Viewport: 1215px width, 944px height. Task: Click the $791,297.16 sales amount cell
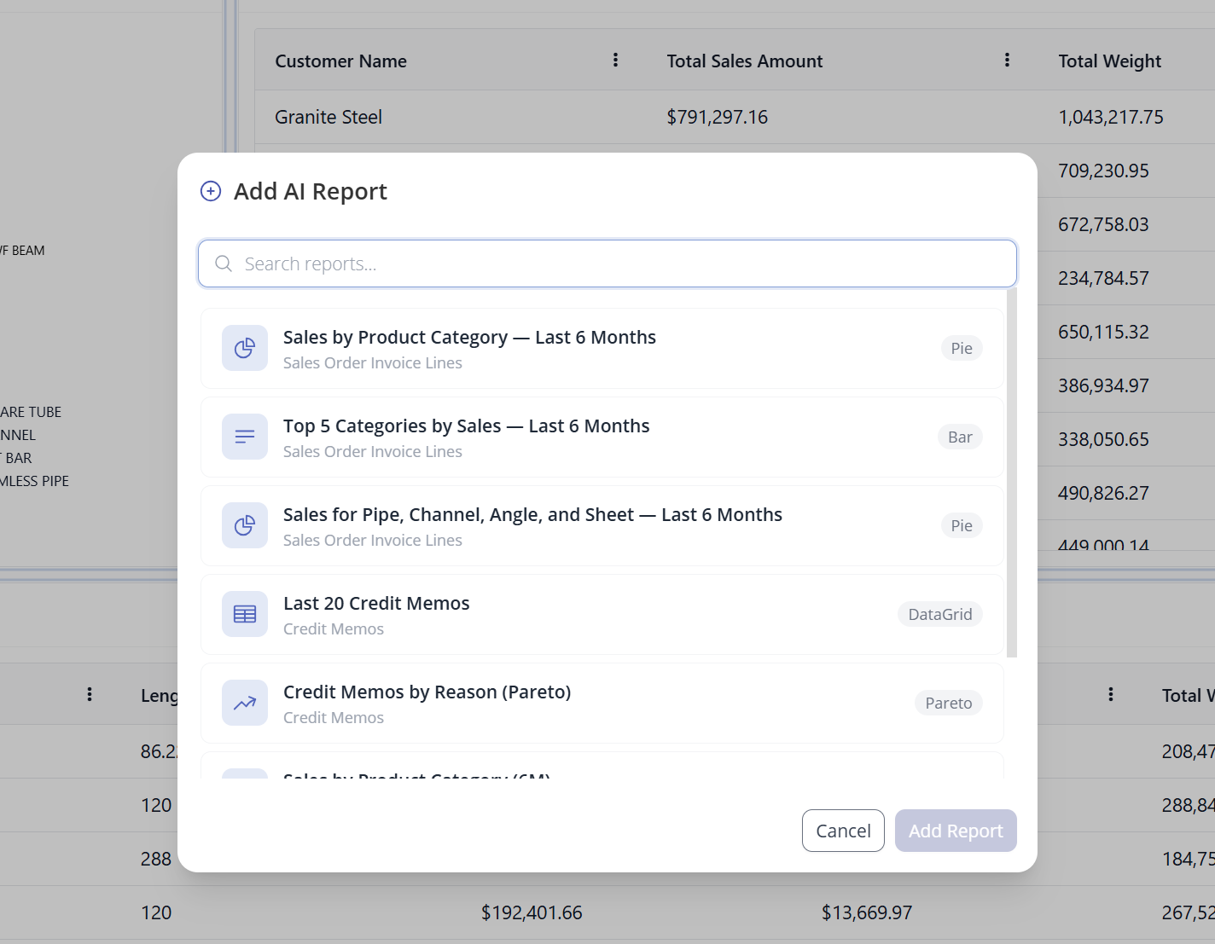[x=718, y=117]
